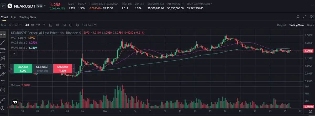The width and height of the screenshot is (315, 116).
Task: Click the 1.2980 current price label
Action: coord(309,51)
